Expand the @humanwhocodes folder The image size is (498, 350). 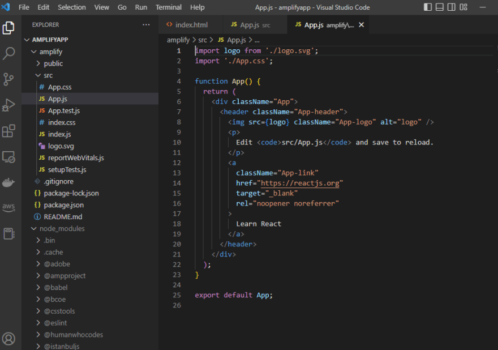pos(90,334)
